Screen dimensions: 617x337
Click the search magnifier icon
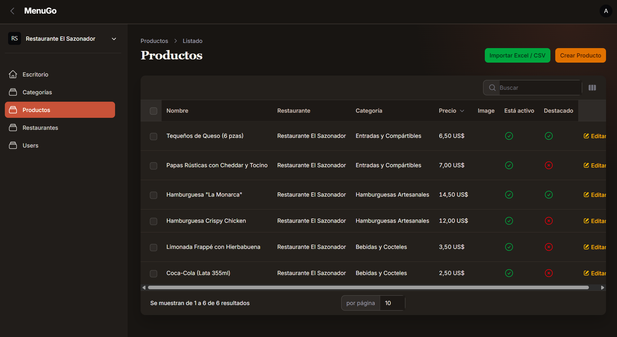pyautogui.click(x=492, y=88)
